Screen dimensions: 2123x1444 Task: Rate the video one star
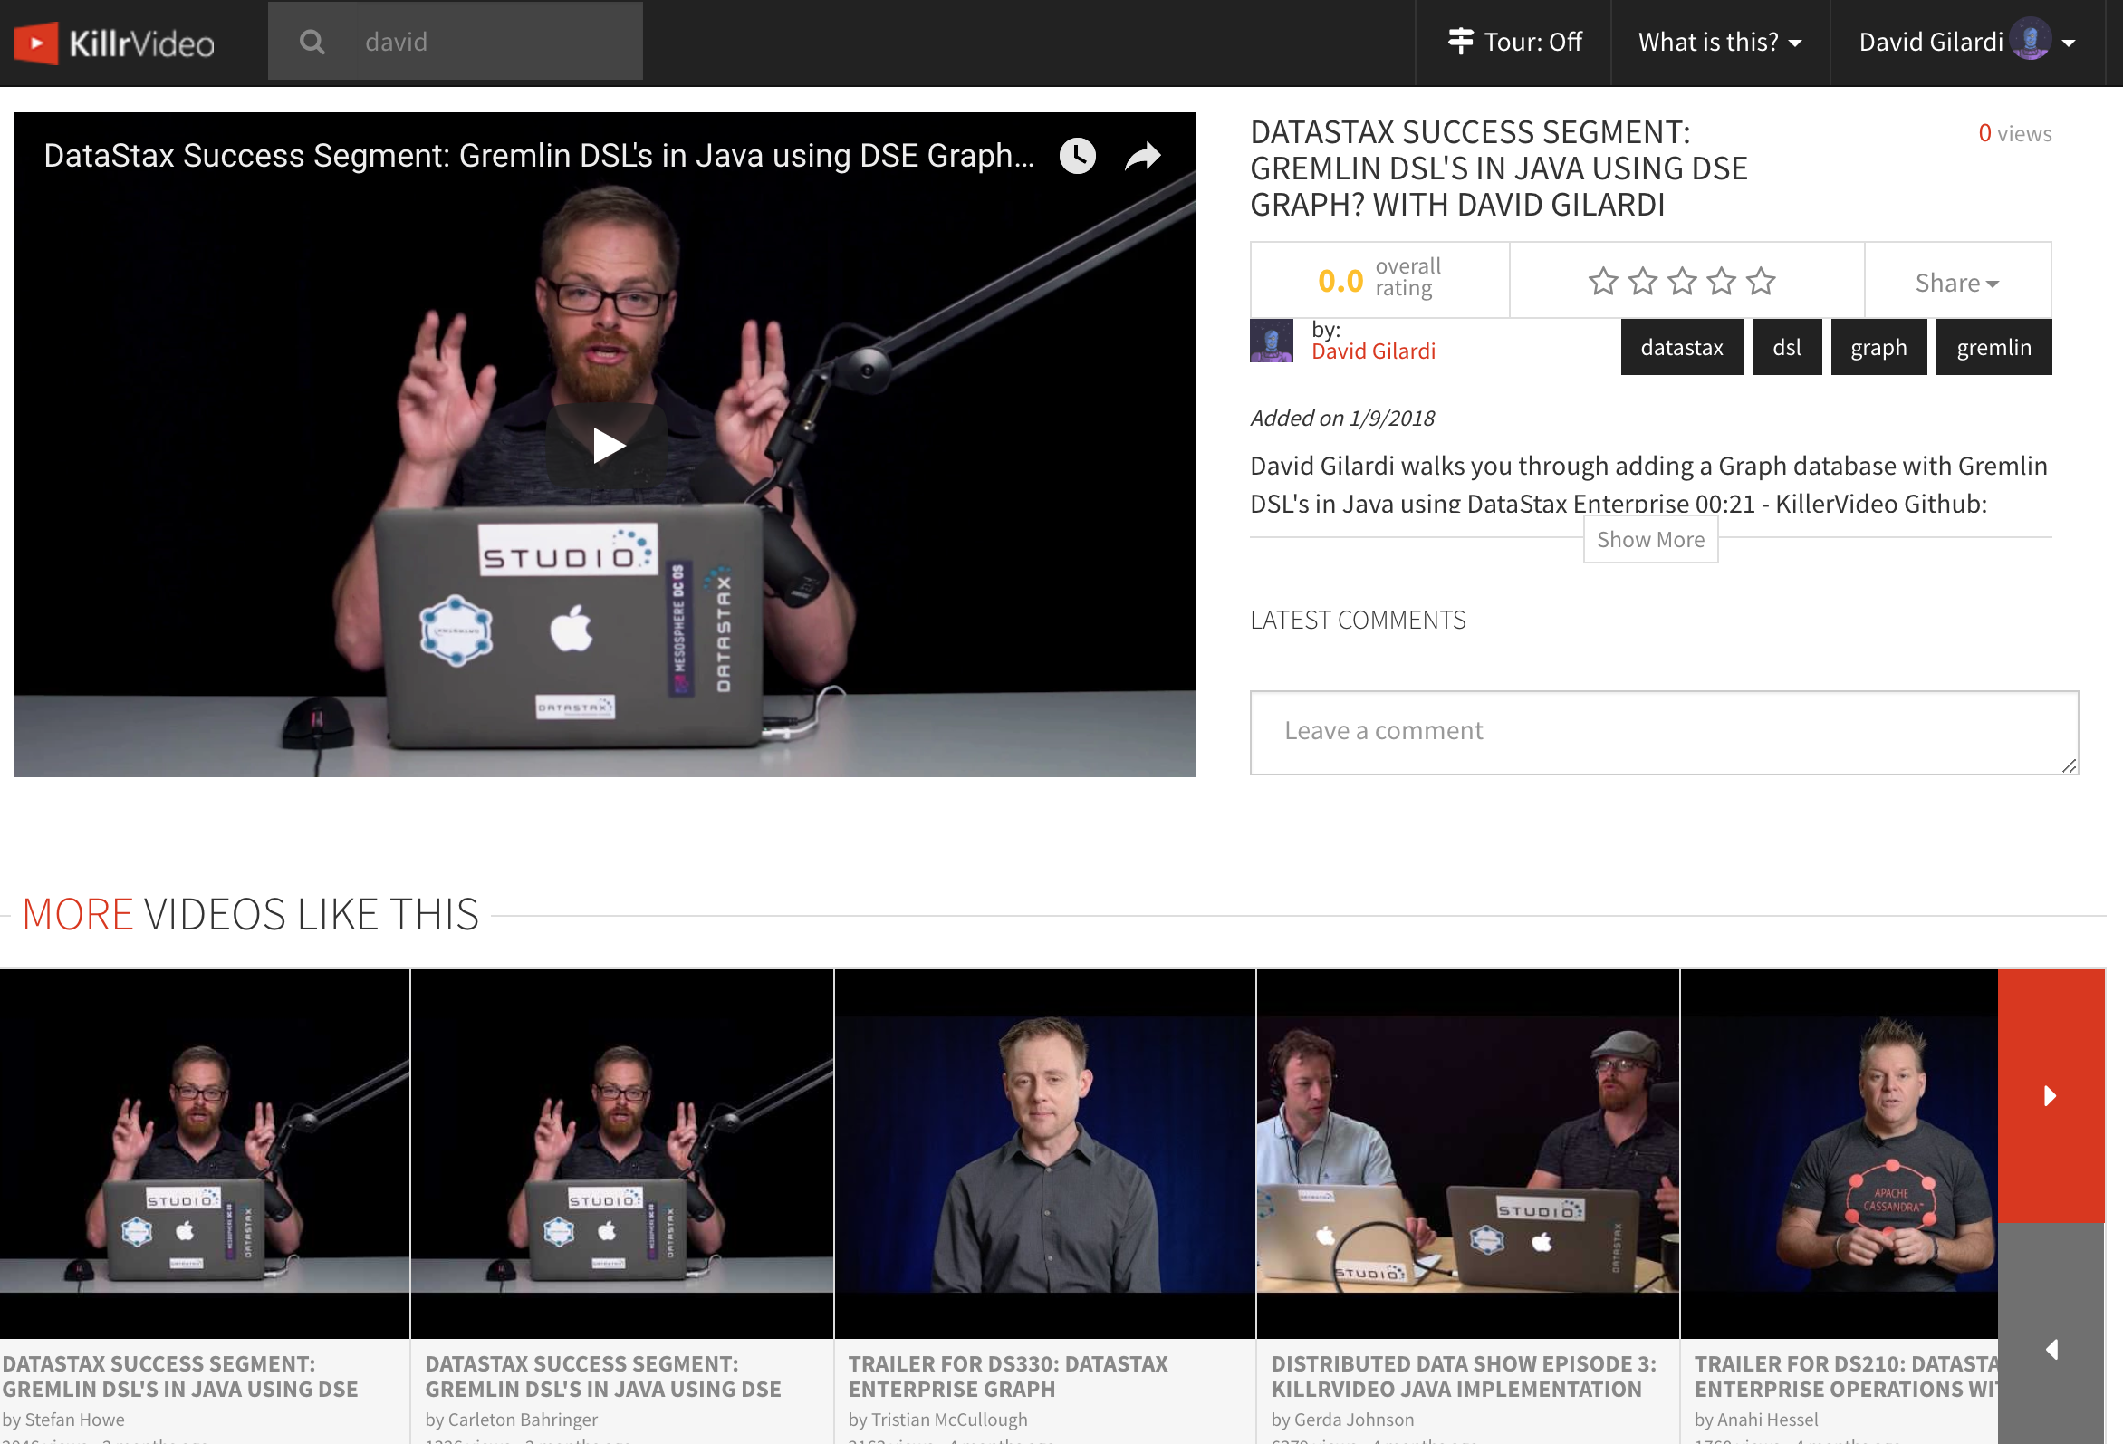[x=1603, y=282]
